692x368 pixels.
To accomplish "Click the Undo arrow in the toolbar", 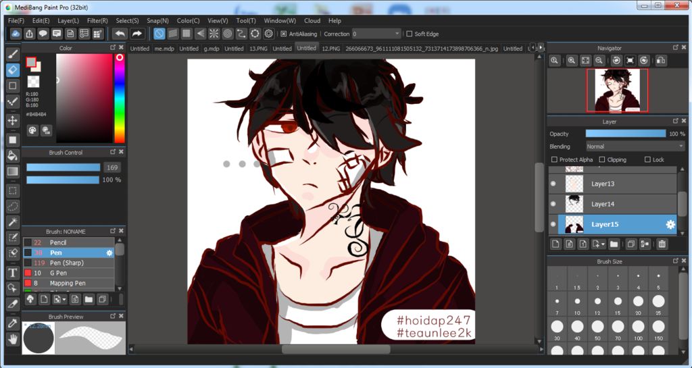I will pos(120,34).
